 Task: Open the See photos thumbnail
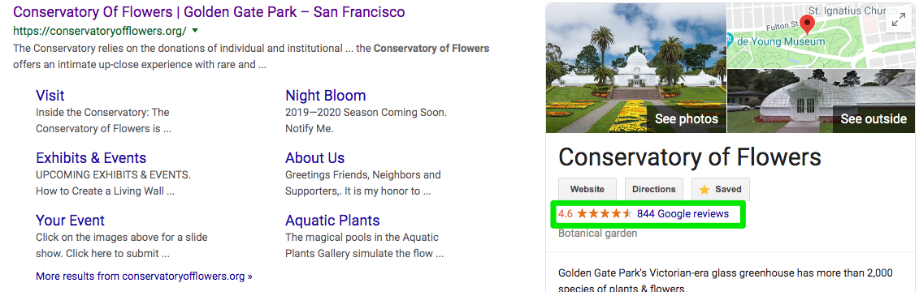[636, 68]
